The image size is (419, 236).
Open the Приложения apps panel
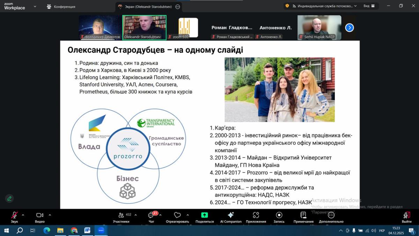(256, 215)
